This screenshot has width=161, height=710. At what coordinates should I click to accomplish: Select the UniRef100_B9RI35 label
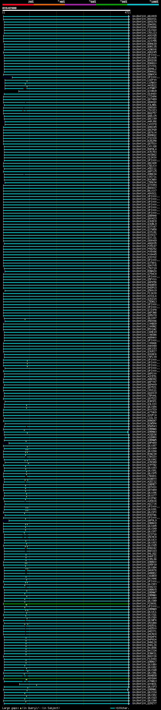144,47
